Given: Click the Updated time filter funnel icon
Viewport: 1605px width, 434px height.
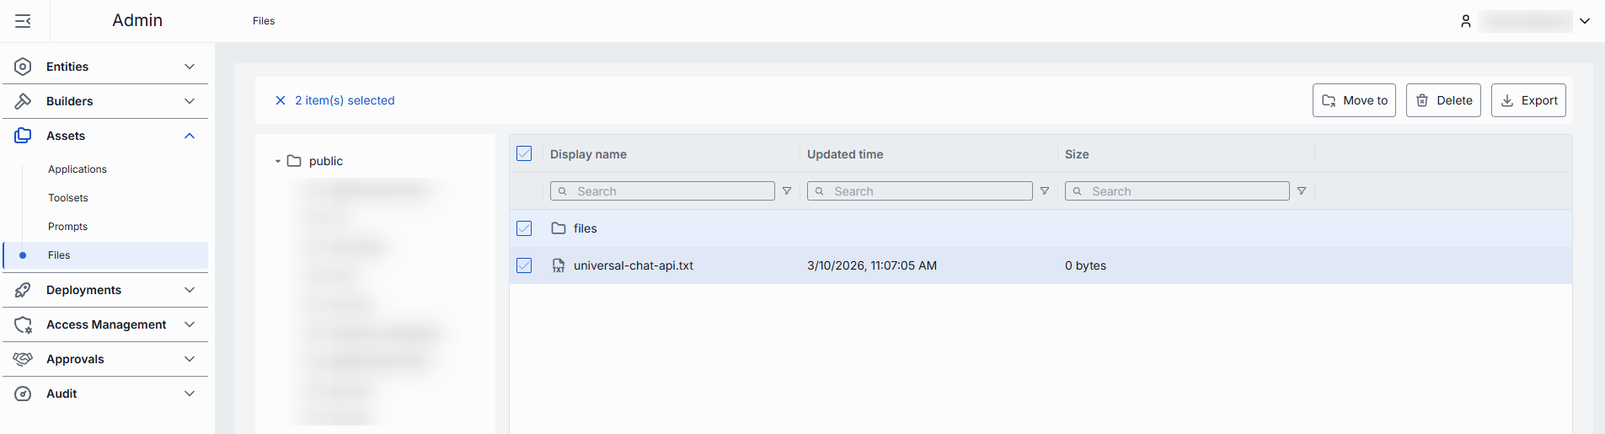Looking at the screenshot, I should (1045, 191).
